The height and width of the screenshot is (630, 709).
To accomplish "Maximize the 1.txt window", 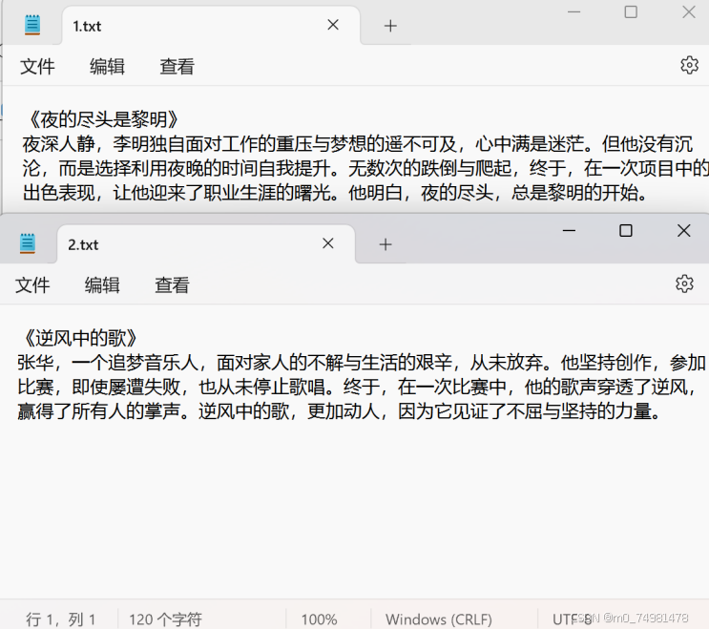I will 631,11.
